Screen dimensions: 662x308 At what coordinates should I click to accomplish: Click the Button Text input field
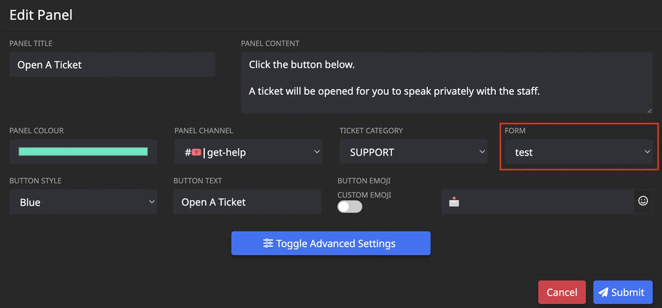pyautogui.click(x=247, y=202)
